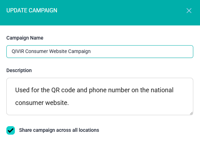200x141 pixels.
Task: Click inside the Description text area
Action: pyautogui.click(x=100, y=96)
